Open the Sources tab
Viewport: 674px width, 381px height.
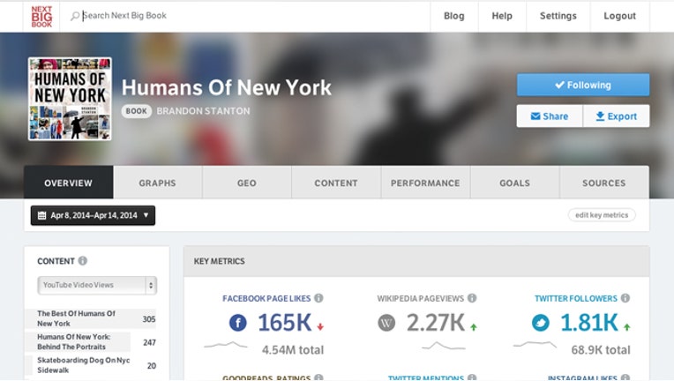click(x=604, y=183)
